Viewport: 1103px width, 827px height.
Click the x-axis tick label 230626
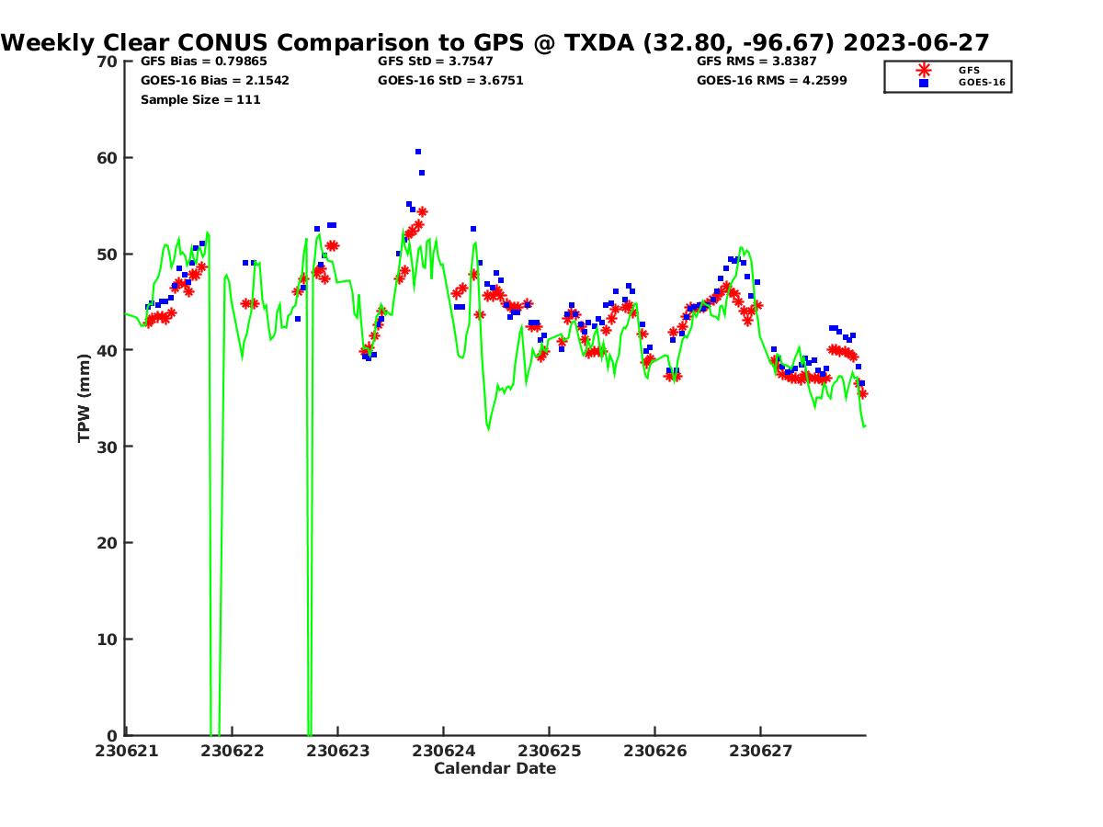point(655,751)
